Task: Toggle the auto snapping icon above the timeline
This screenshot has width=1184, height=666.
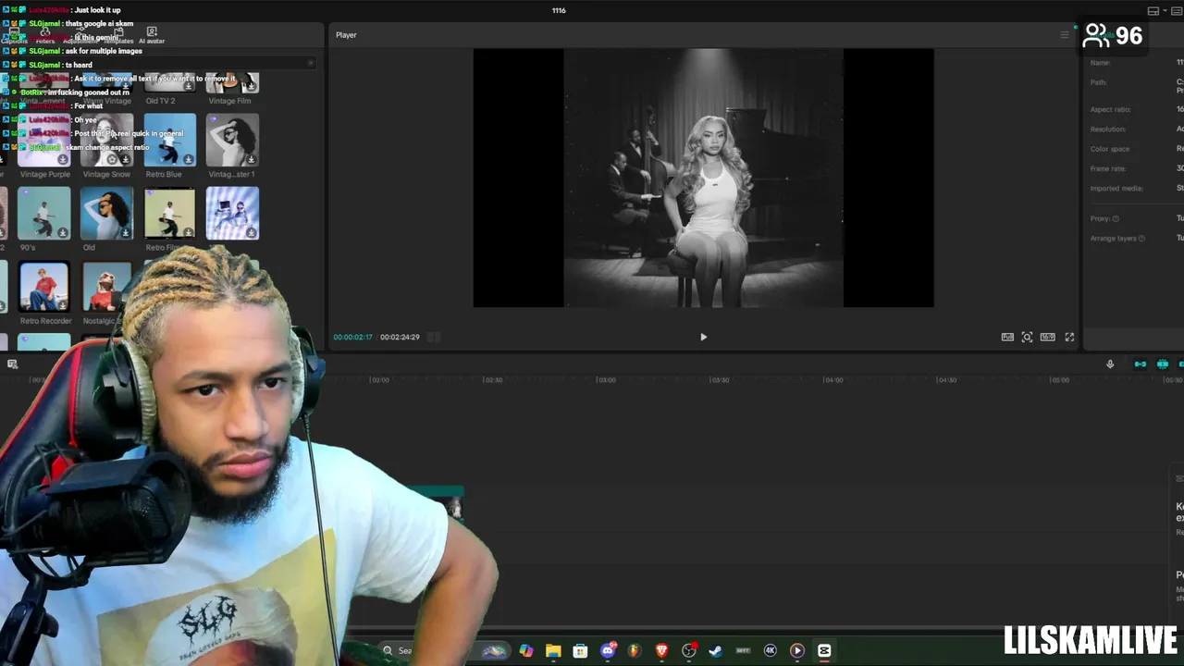Action: pyautogui.click(x=1163, y=364)
